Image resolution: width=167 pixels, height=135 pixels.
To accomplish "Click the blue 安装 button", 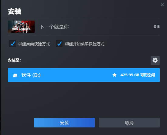I will (64, 123).
